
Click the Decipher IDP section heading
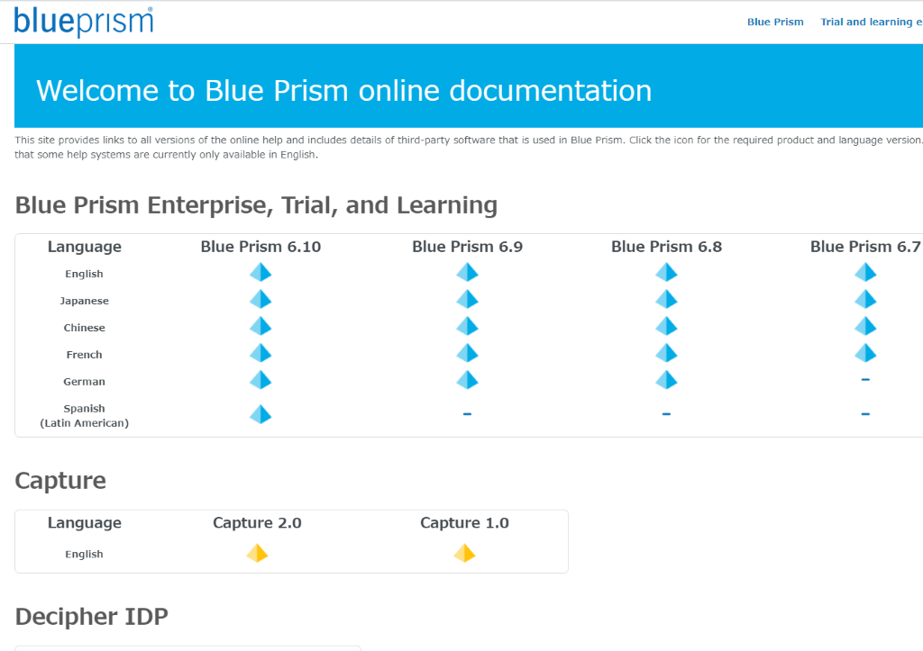click(91, 616)
